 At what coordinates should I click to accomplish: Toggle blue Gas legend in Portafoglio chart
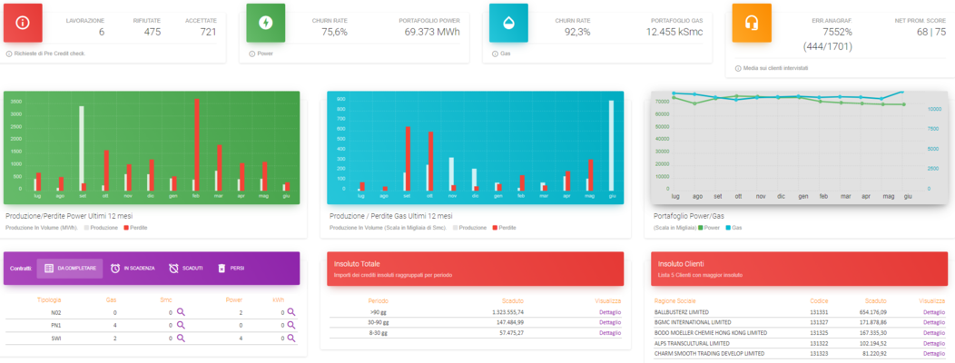[x=728, y=228]
